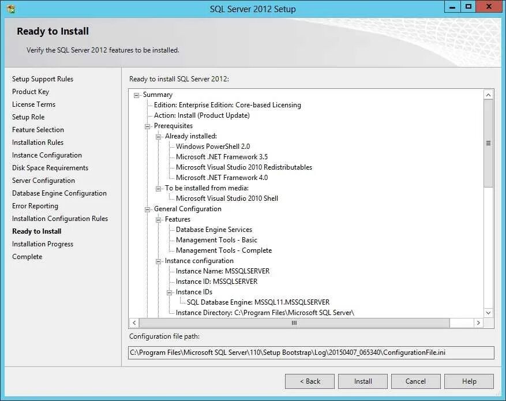Collapse the Instance IDs node
The height and width of the screenshot is (401, 506).
[x=170, y=293]
